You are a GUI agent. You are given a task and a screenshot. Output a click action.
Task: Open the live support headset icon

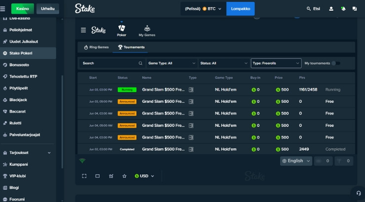(359, 193)
